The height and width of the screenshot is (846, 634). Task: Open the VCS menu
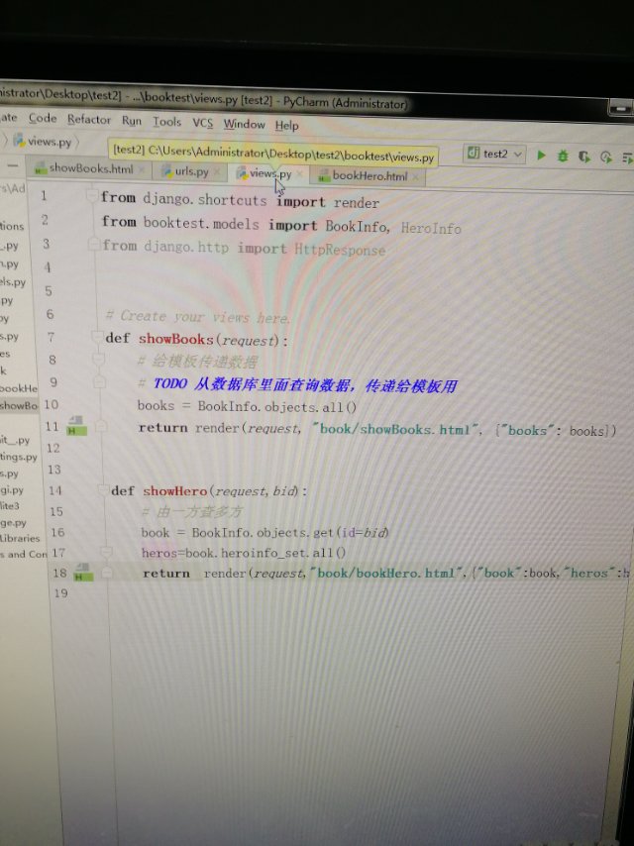pos(203,123)
